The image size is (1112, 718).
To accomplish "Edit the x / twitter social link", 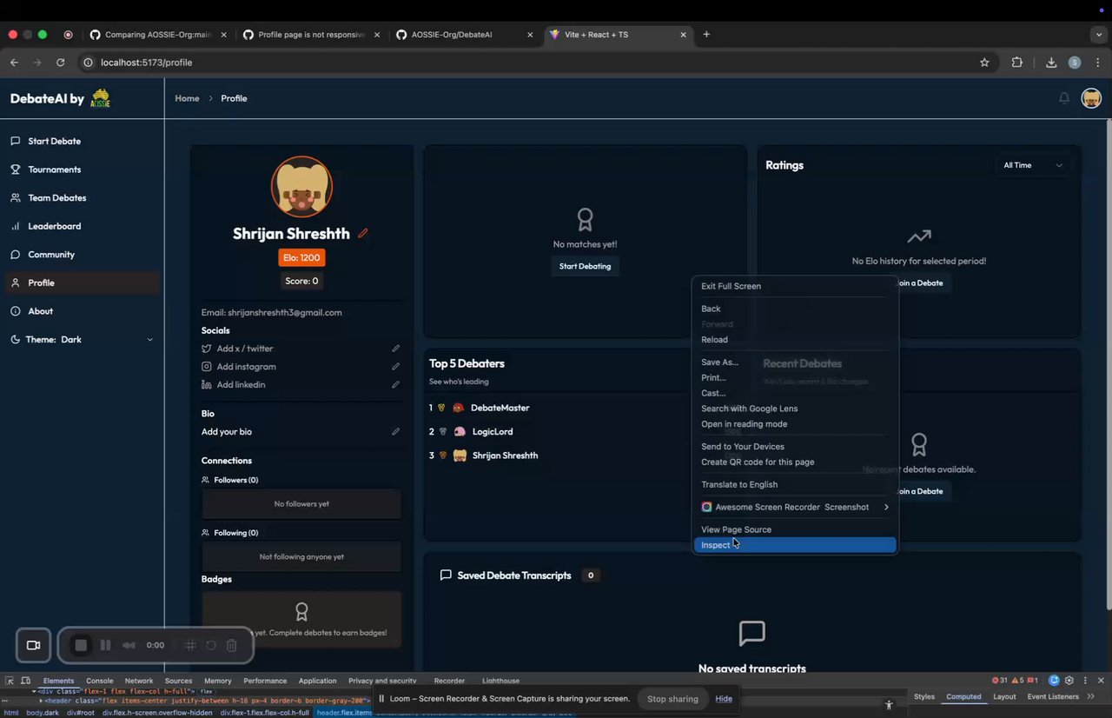I will [x=396, y=349].
